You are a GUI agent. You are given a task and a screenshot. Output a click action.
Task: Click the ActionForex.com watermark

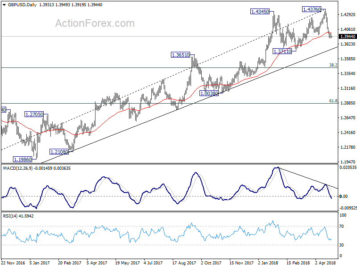pos(95,23)
